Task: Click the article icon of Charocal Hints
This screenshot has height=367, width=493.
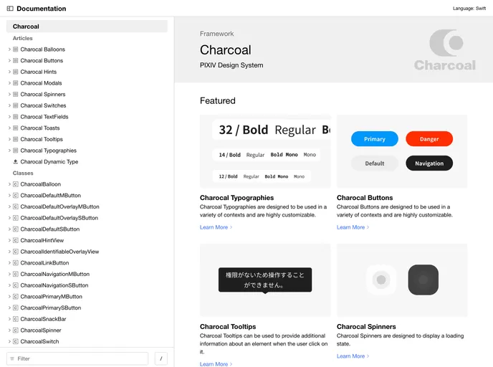Action: click(16, 72)
